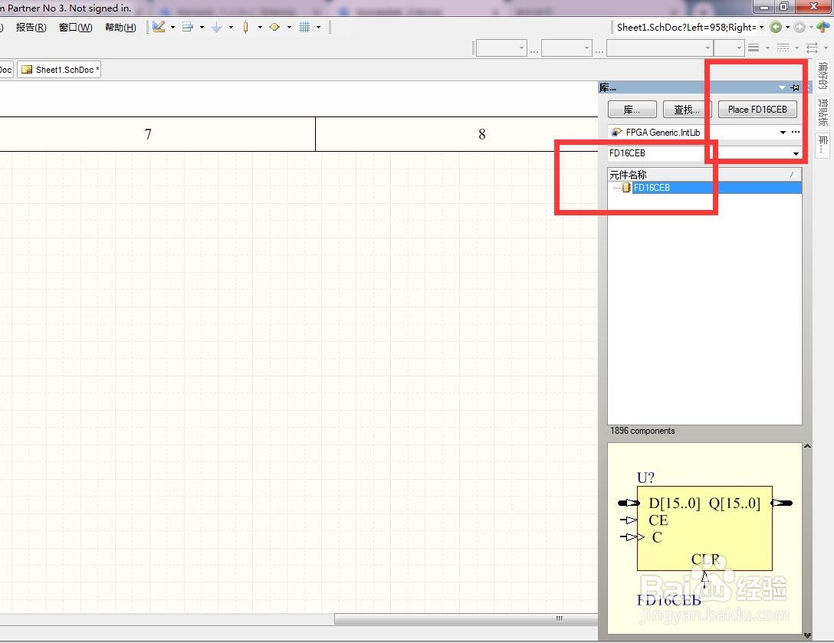This screenshot has width=834, height=643.
Task: Open the line weight toolbar icon
Action: 754,48
